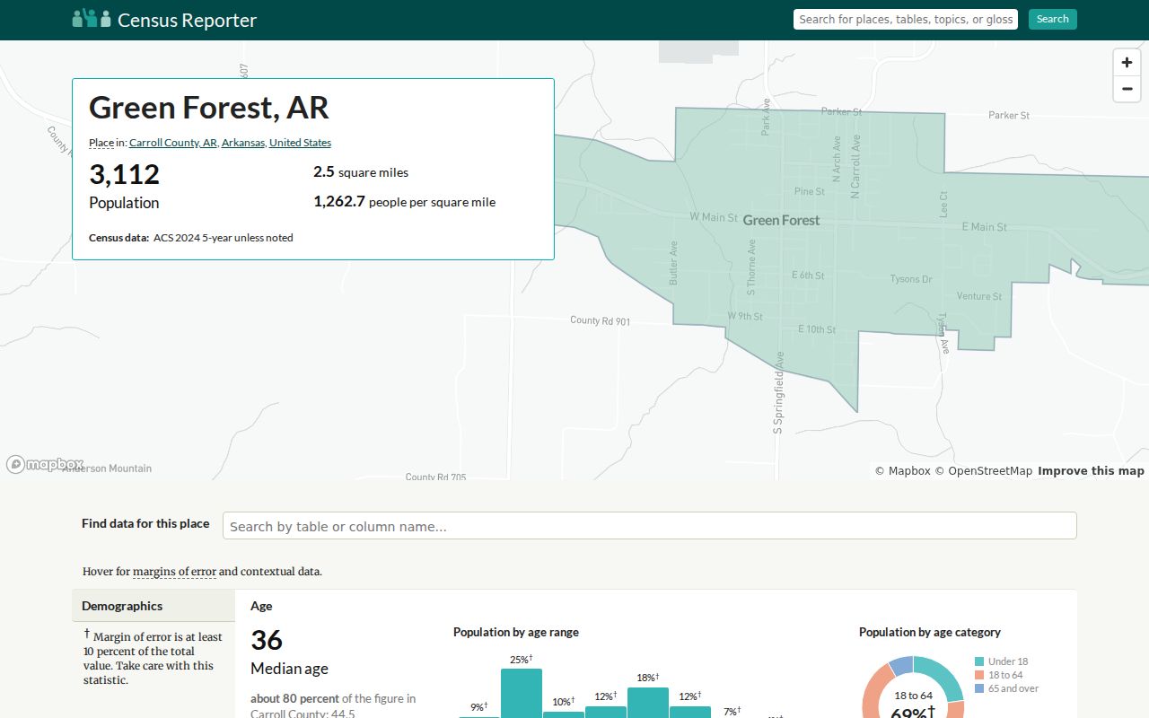Click the 'Venture St' map label
The image size is (1149, 718).
coord(979,296)
